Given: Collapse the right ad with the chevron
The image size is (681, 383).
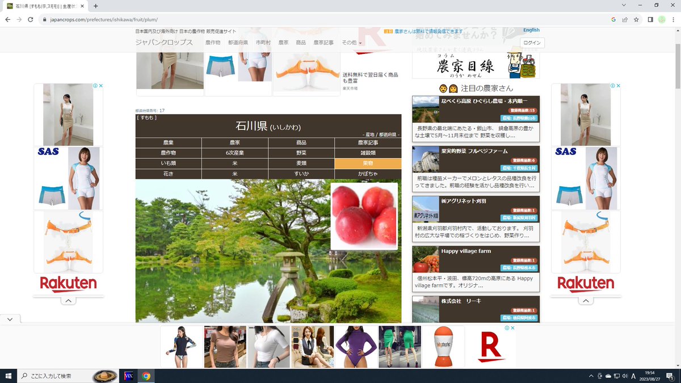Looking at the screenshot, I should pos(586,301).
